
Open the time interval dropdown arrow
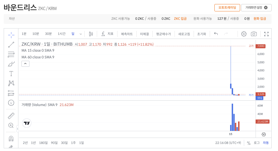pos(81,34)
